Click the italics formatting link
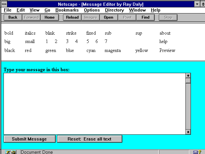This screenshot has width=205, height=154. tap(30, 33)
